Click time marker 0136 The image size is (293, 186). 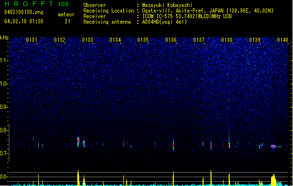coord(171,40)
